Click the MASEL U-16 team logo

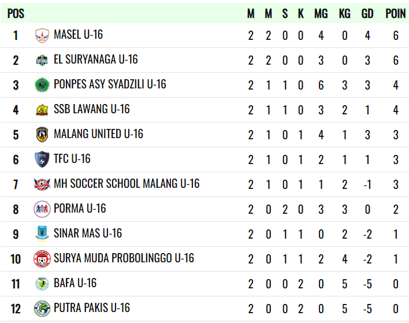tap(42, 36)
